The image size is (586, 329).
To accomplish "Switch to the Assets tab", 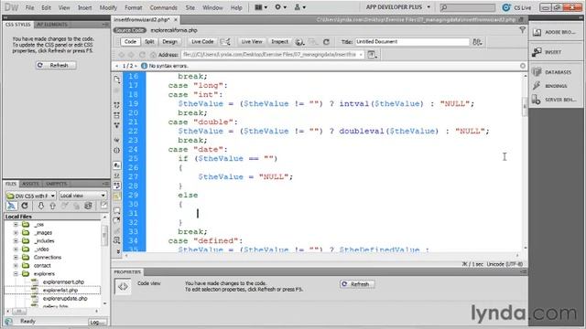I will point(30,184).
